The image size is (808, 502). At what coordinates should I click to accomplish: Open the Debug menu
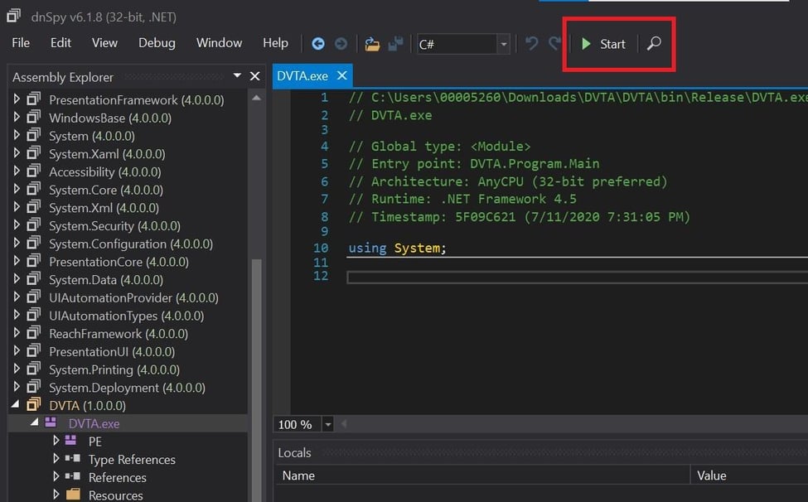pos(156,42)
